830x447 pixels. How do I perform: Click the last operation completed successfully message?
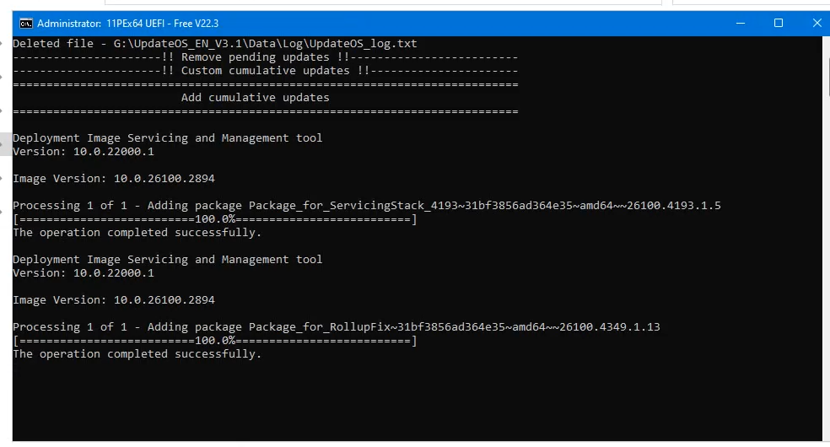click(x=137, y=354)
